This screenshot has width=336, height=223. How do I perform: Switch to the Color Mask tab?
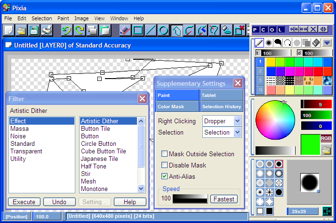[x=177, y=106]
